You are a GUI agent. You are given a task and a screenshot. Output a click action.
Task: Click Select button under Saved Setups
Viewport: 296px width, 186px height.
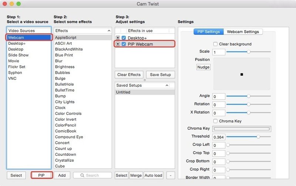(x=122, y=175)
